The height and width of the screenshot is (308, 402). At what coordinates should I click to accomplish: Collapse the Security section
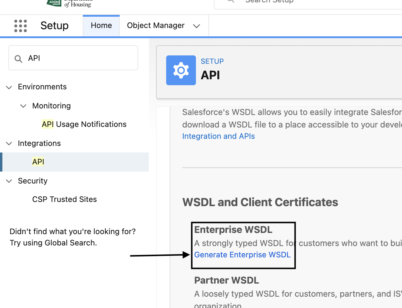pos(9,181)
